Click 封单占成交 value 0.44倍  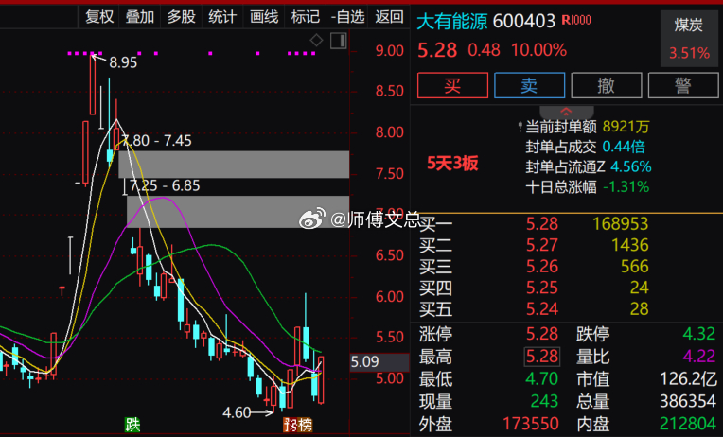(624, 147)
